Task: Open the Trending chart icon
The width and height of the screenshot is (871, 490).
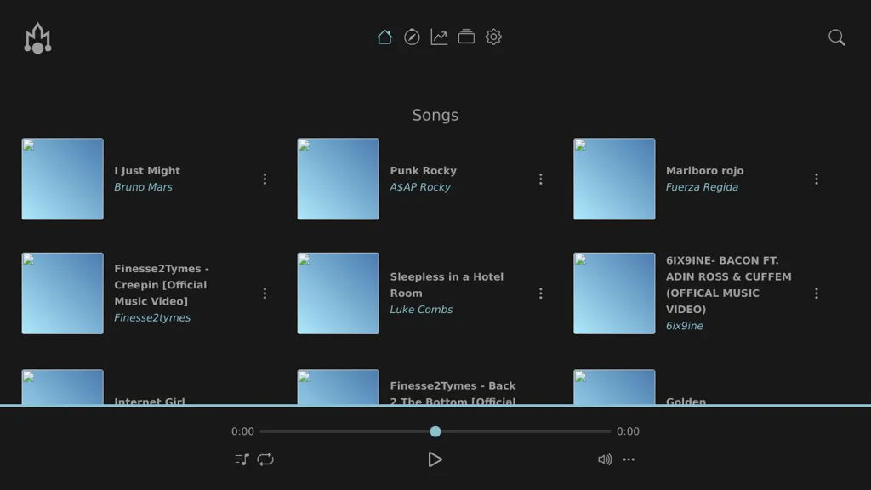Action: 439,37
